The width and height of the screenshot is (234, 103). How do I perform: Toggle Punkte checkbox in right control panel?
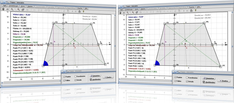175,77
